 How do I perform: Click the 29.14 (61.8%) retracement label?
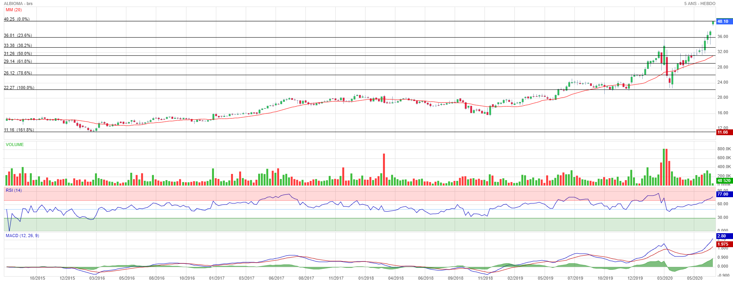(18, 61)
